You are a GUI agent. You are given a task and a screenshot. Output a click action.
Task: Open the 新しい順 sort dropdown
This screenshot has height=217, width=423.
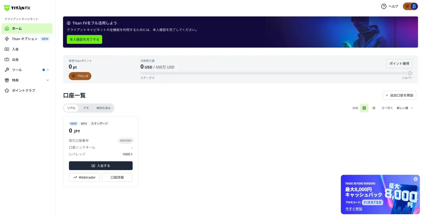405,108
